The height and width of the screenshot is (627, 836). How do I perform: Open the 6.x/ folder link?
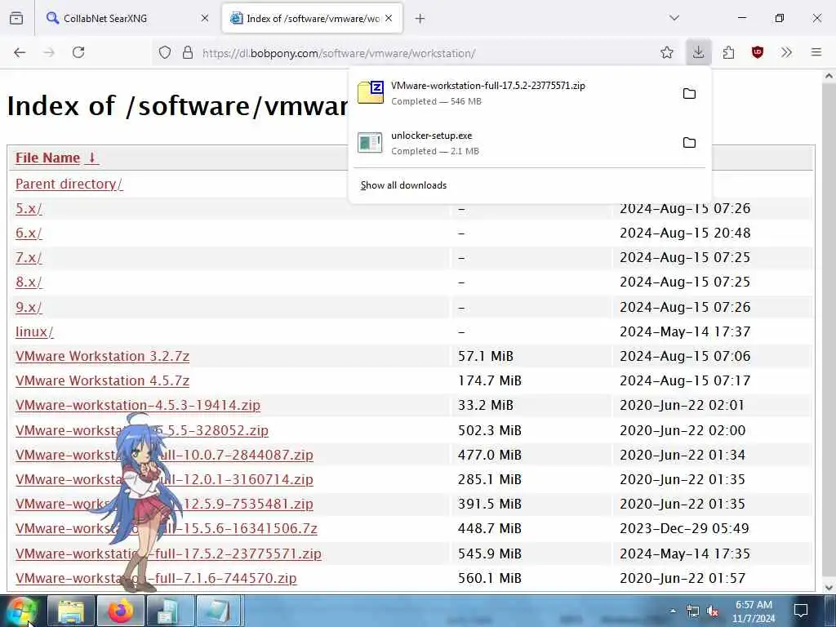tap(29, 233)
